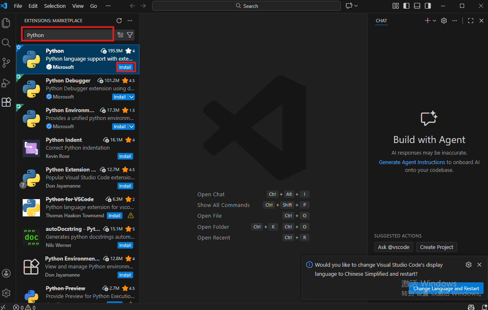Open the Run and Debug view
Image resolution: width=488 pixels, height=310 pixels.
coord(6,83)
